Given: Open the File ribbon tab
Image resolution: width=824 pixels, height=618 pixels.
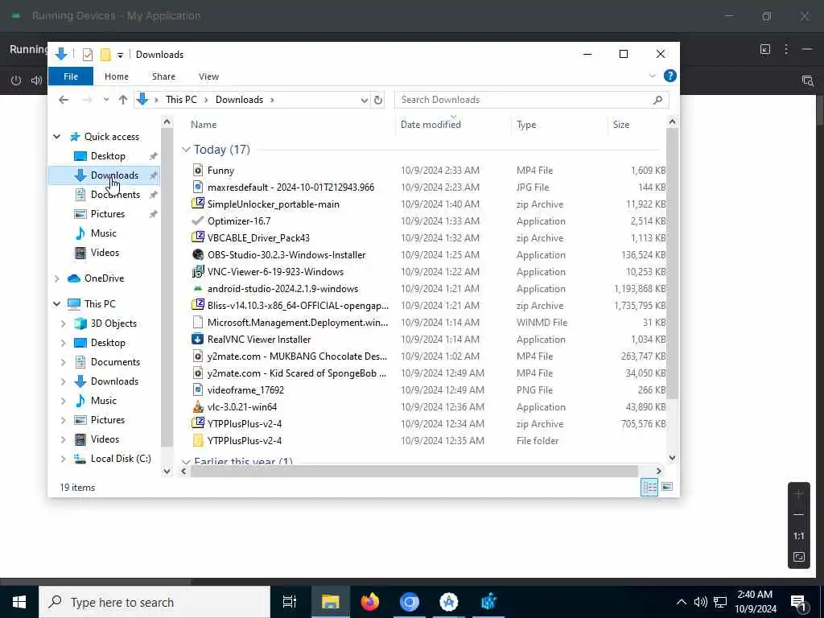Looking at the screenshot, I should click(x=71, y=76).
